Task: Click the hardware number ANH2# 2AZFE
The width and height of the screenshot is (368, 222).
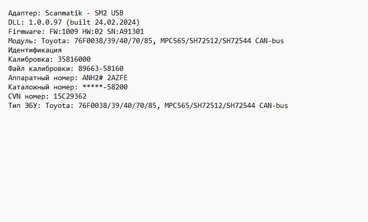Action: (105, 78)
